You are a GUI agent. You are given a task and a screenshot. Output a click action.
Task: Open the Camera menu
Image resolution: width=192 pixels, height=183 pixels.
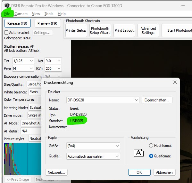coord(21,14)
